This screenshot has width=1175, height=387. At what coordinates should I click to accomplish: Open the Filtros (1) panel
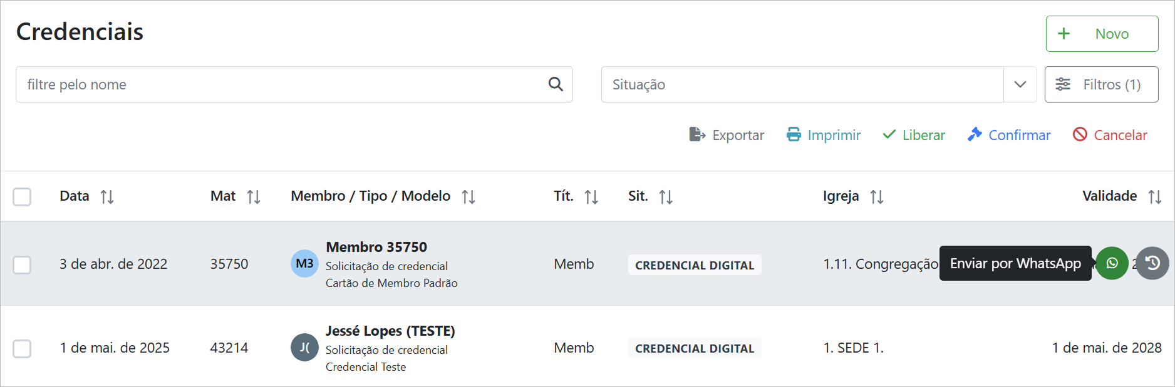click(1101, 84)
